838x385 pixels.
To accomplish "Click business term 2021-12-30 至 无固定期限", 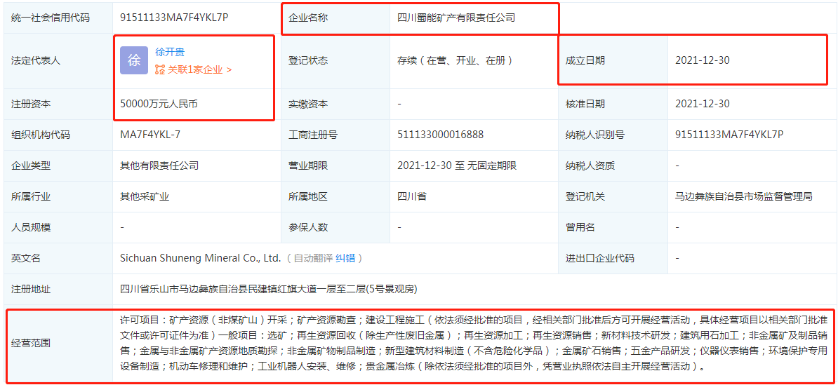I will [457, 166].
